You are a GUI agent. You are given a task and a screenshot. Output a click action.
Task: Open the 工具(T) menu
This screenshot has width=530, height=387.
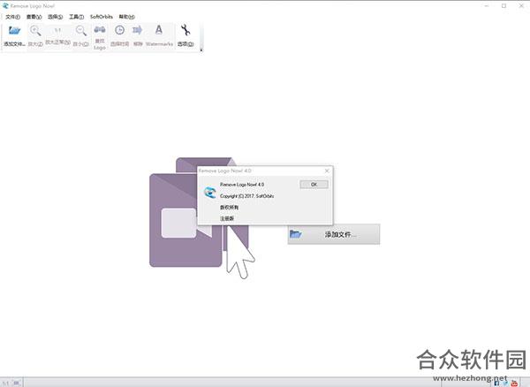(76, 17)
